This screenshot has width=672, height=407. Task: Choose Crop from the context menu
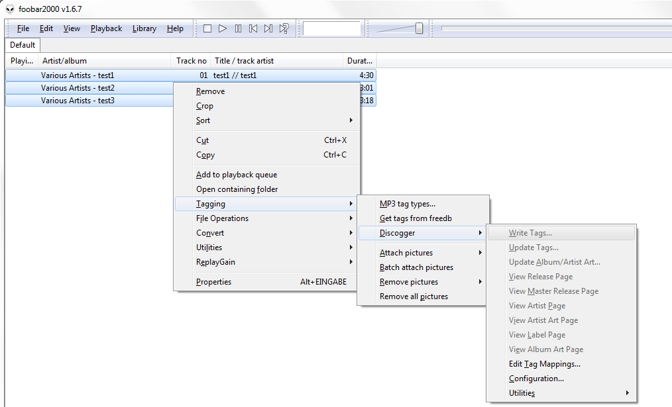(266, 106)
